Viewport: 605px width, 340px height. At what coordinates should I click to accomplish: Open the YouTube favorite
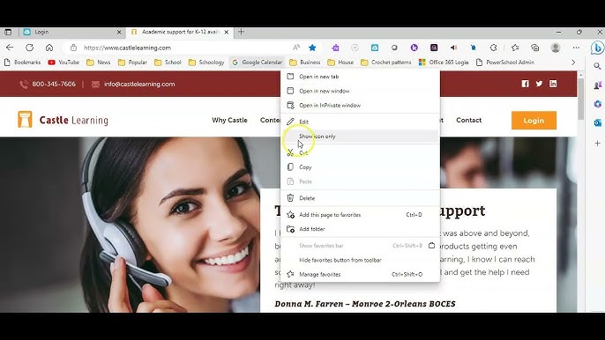click(63, 63)
